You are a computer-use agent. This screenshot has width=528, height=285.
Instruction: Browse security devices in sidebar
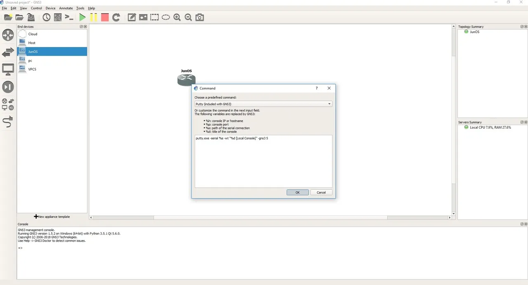pos(8,87)
